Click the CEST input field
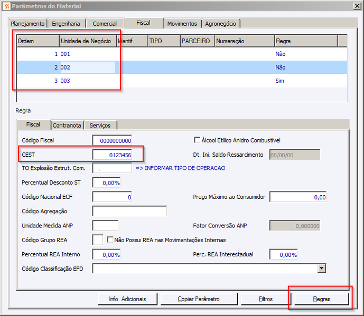364x316 pixels. click(x=112, y=155)
